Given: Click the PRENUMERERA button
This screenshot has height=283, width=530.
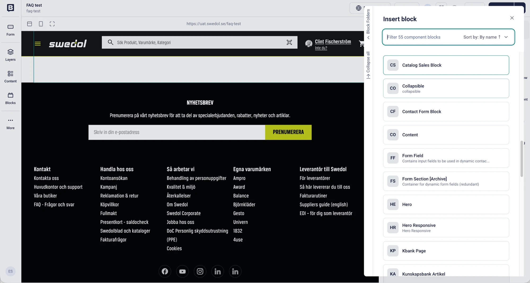Looking at the screenshot, I should coord(288,132).
